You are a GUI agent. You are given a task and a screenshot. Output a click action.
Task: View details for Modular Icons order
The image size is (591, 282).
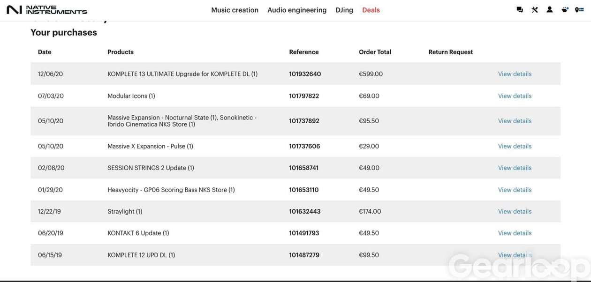[515, 96]
